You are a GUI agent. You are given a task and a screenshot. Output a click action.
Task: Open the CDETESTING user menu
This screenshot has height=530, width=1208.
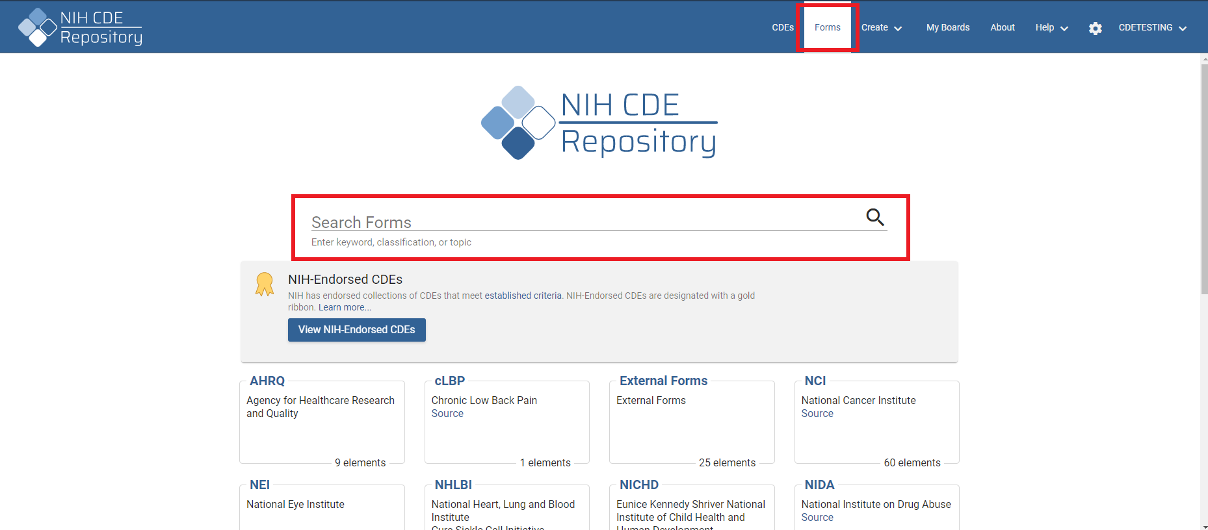tap(1152, 27)
